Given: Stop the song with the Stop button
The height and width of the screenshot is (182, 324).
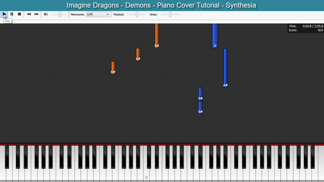Looking at the screenshot, I should pos(19,14).
